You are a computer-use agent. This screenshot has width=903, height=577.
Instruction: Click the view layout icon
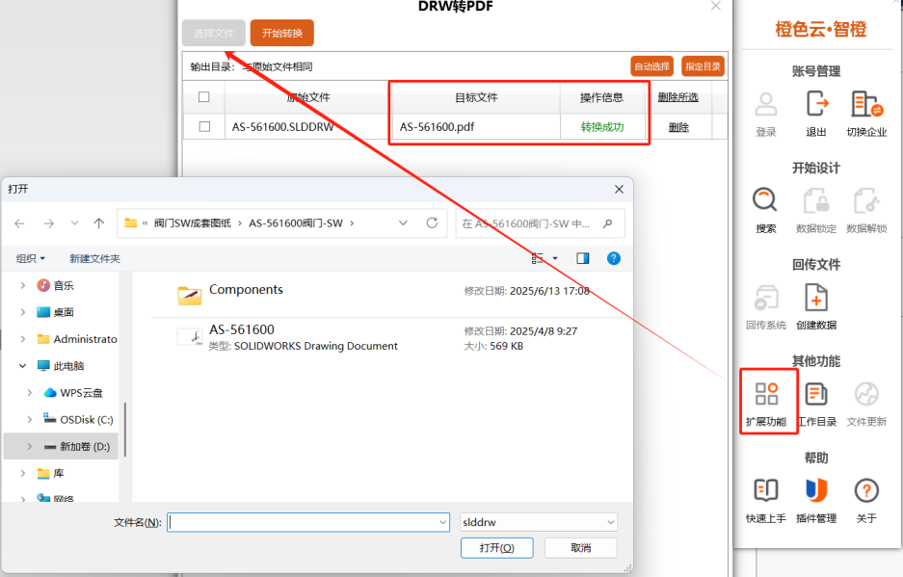(538, 258)
